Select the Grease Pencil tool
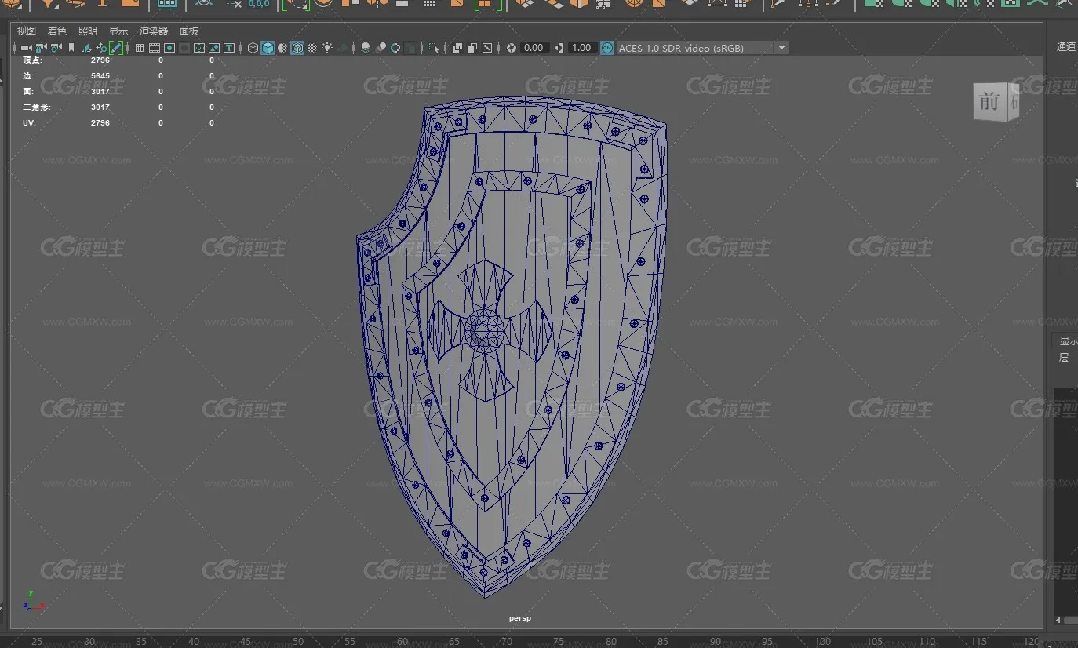 116,48
